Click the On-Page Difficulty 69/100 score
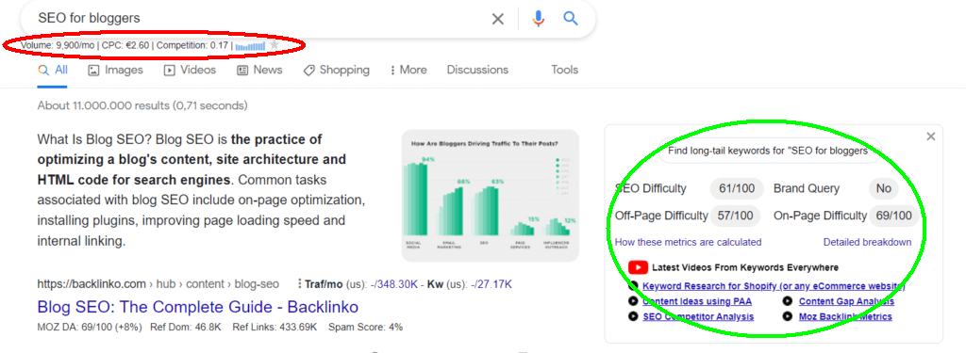 point(894,216)
